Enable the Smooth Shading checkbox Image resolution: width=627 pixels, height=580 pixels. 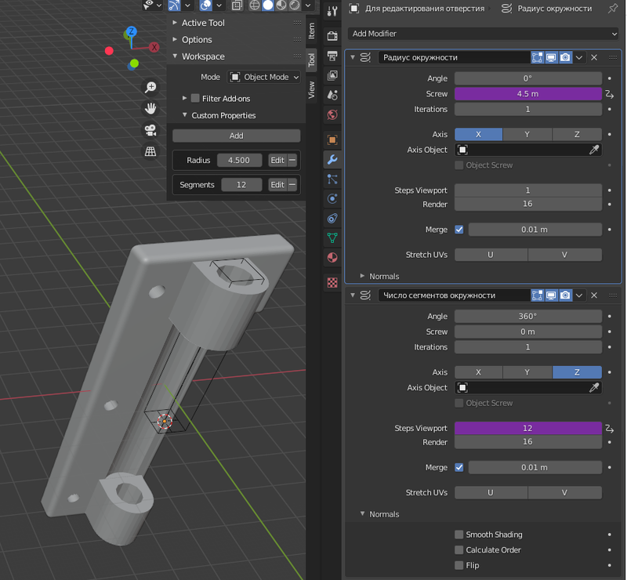pos(459,535)
